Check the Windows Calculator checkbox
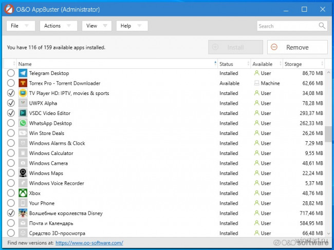The image size is (334, 250). pos(11,153)
